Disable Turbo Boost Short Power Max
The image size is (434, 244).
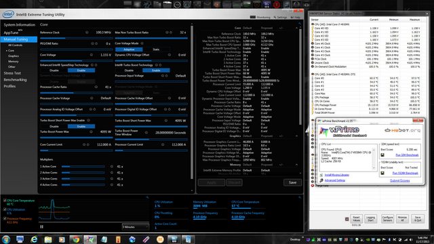(54, 126)
